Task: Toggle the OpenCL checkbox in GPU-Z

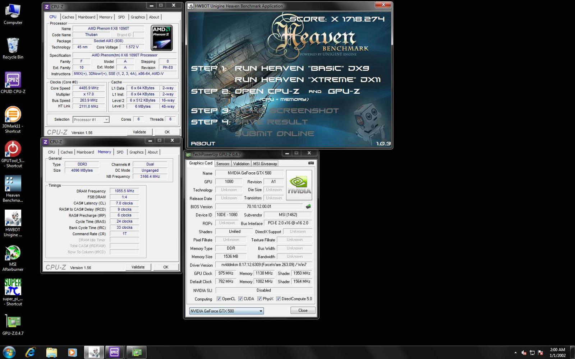Action: (218, 299)
